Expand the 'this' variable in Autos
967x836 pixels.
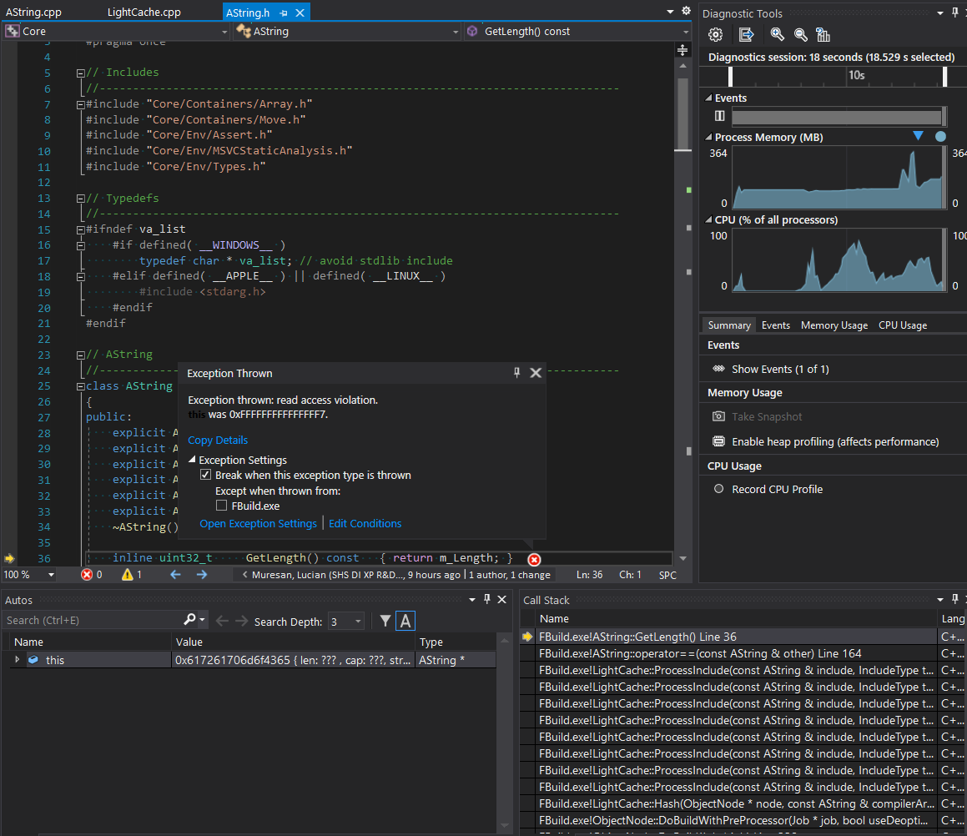(17, 659)
